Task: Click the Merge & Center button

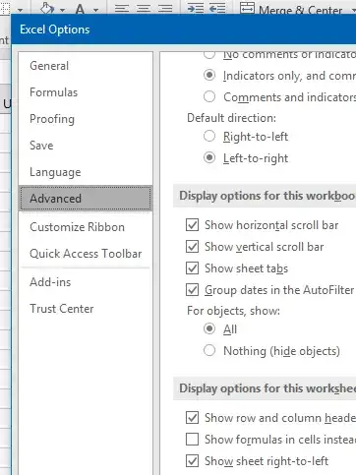Action: (292, 9)
